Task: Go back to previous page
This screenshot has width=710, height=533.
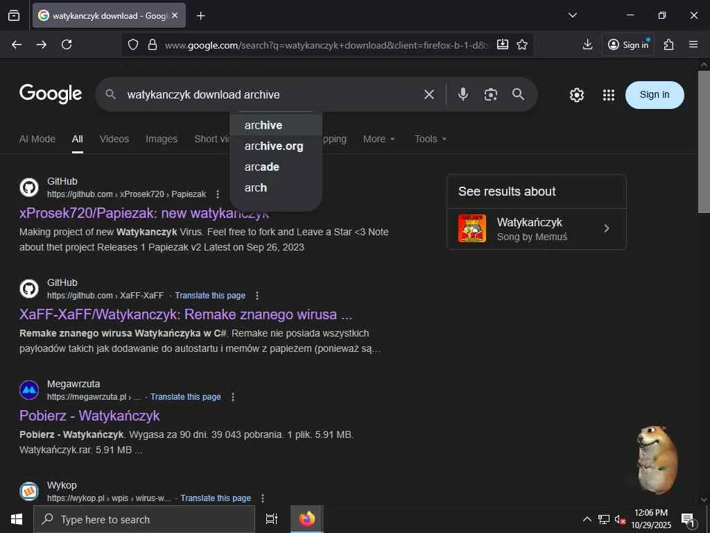Action: (17, 44)
